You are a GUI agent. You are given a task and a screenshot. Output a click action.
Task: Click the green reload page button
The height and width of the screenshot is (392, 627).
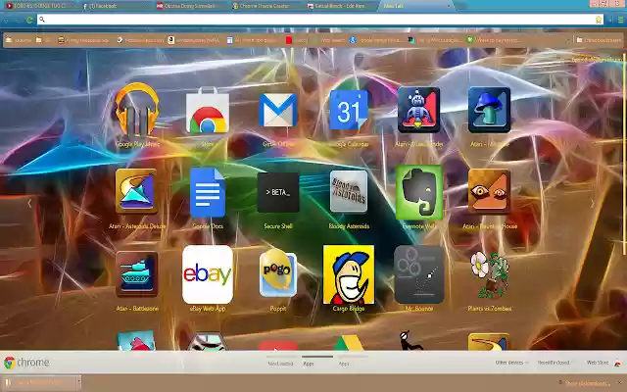point(29,20)
